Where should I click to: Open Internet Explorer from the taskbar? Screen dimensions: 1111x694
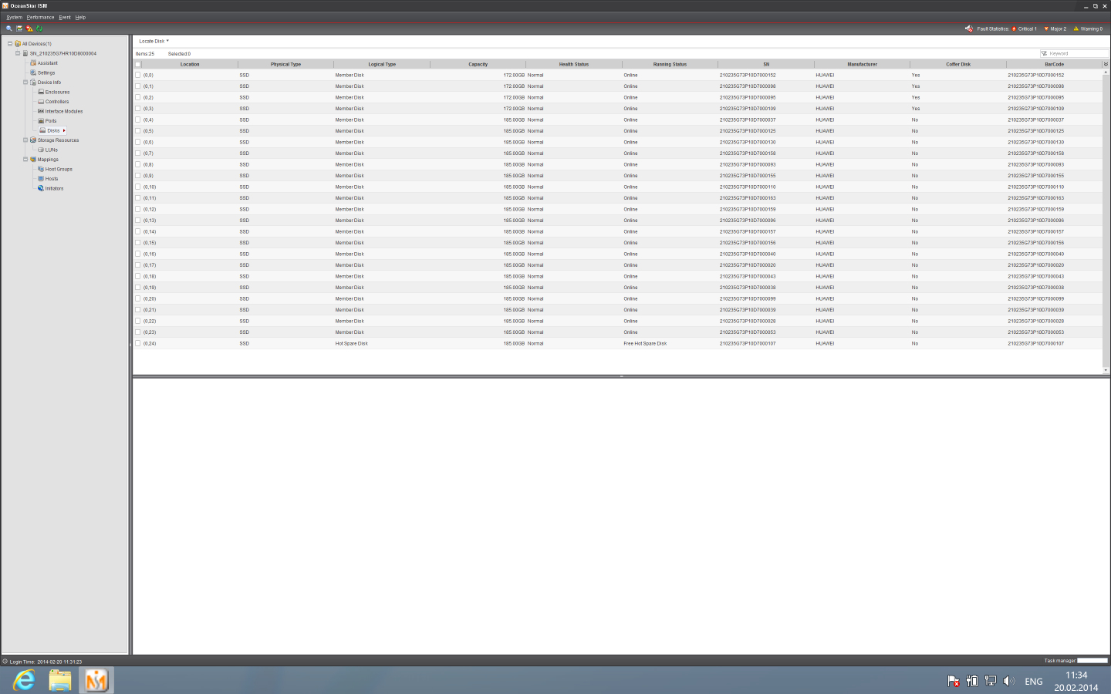(25, 680)
